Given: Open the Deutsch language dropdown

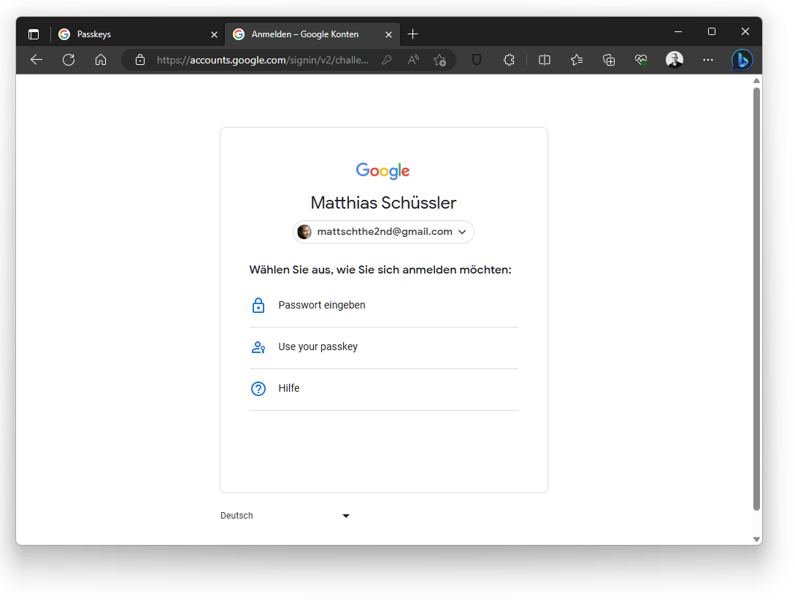Looking at the screenshot, I should coord(285,515).
